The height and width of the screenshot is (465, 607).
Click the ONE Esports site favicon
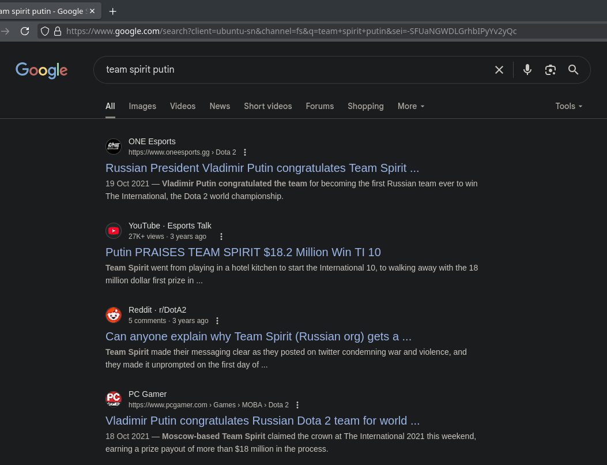(114, 147)
